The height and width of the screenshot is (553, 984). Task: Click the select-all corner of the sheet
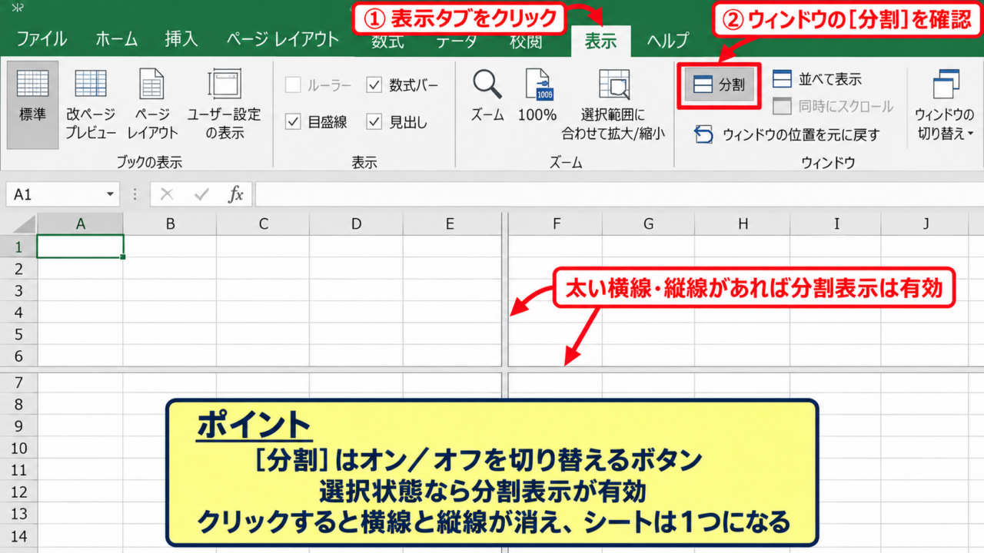tap(18, 224)
